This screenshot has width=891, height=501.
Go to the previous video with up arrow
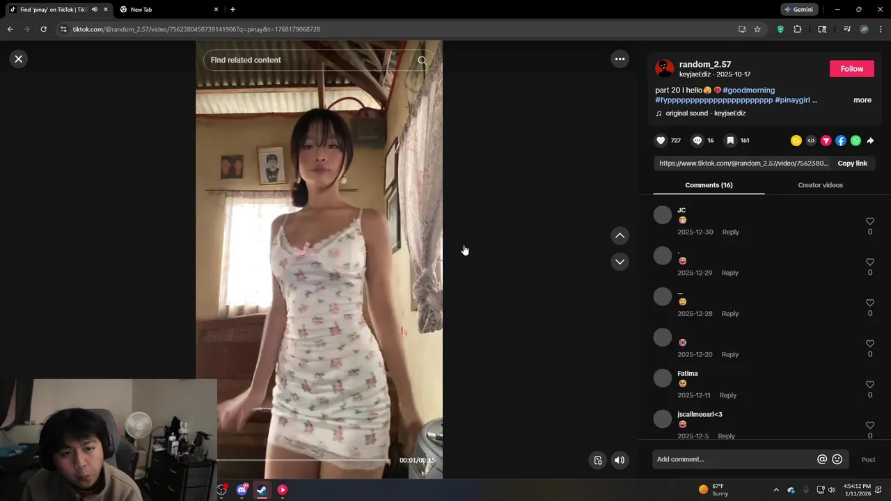pos(620,236)
